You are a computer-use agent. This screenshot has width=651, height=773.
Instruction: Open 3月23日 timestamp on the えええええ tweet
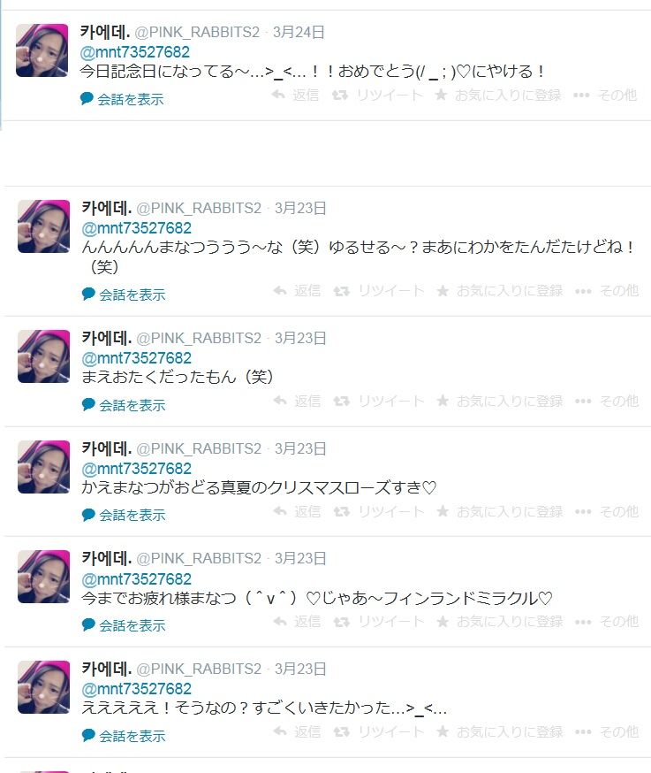[x=300, y=669]
